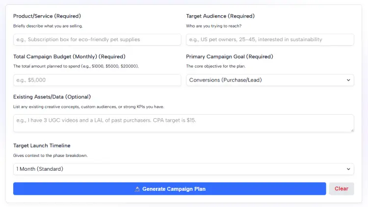Focus the Target Audience input field

[x=270, y=39]
